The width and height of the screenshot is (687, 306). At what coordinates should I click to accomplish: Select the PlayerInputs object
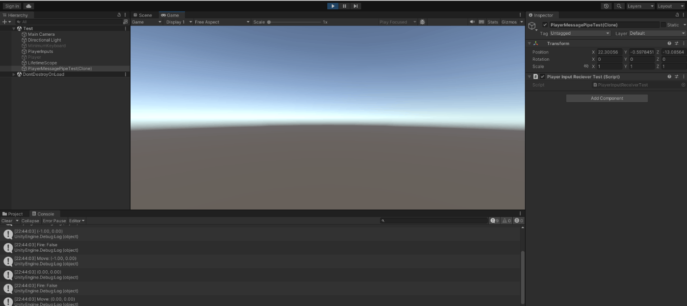[40, 51]
